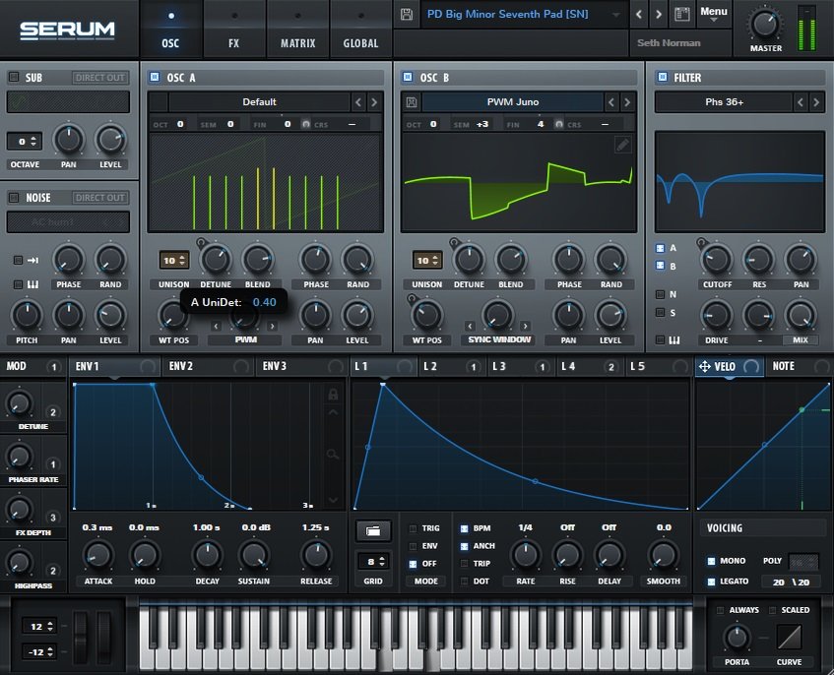Select the ENV 2 tab

click(209, 366)
